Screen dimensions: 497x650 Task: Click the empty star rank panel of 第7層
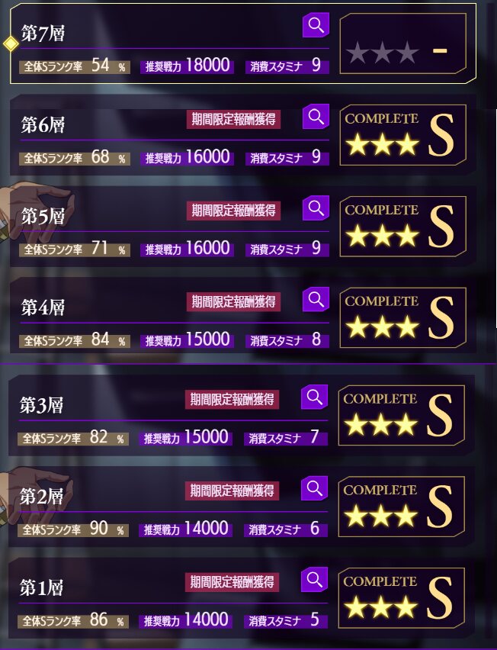[x=403, y=43]
